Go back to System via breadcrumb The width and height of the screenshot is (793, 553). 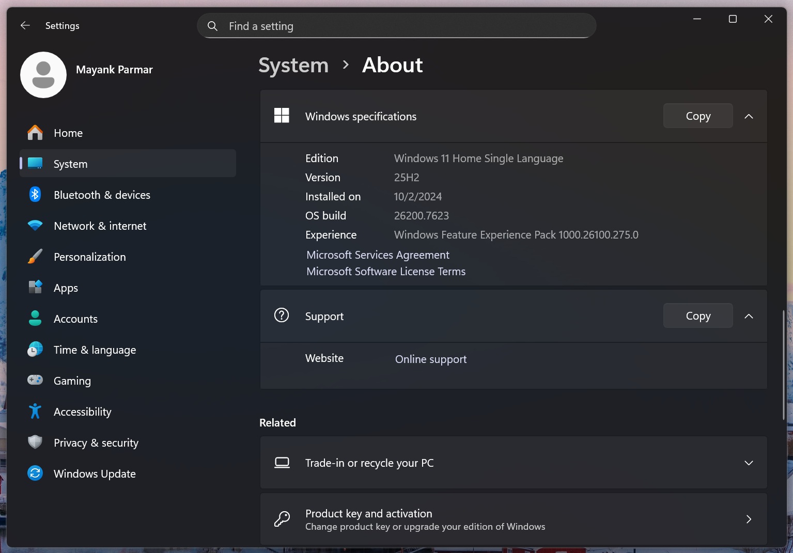click(293, 65)
